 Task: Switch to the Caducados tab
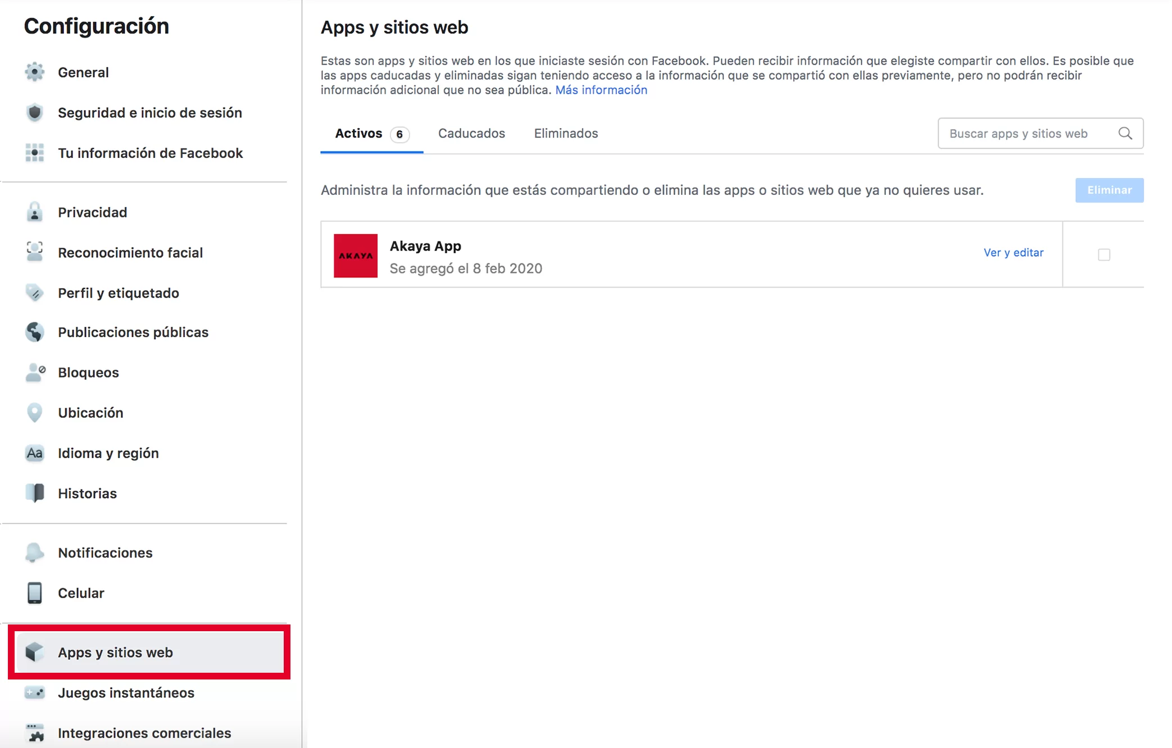(x=471, y=134)
